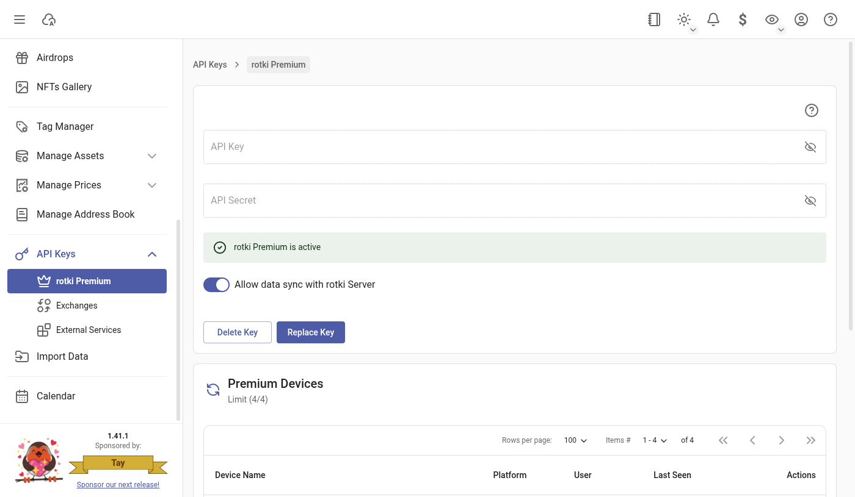
Task: Open the Rows per page dropdown
Action: coord(575,440)
